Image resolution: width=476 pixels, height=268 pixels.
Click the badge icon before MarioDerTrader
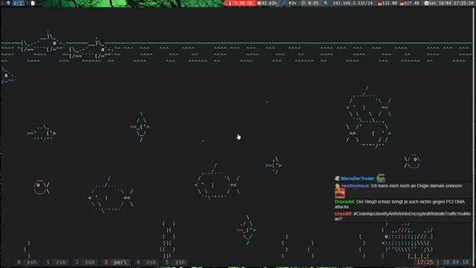(x=338, y=179)
